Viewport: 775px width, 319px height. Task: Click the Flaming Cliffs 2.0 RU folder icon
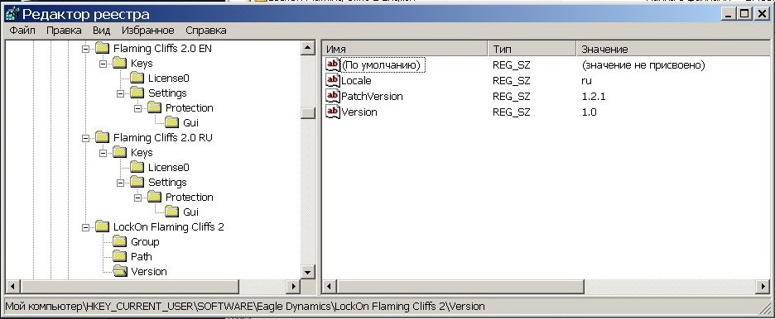103,137
